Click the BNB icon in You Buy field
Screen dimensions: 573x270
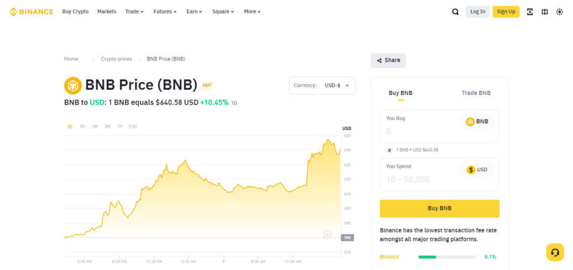click(x=470, y=122)
